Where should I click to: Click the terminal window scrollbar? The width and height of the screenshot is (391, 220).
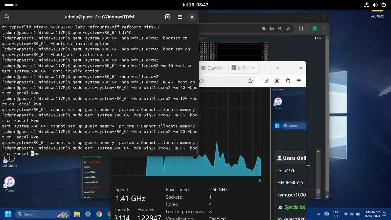click(197, 148)
